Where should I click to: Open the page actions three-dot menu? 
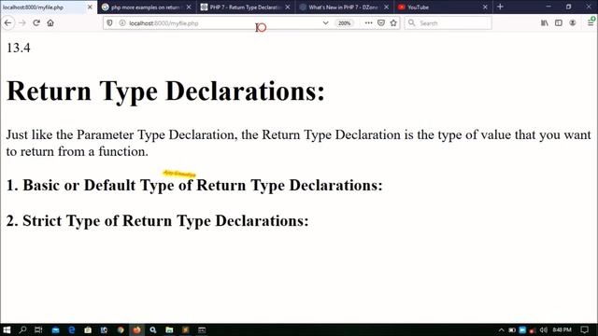point(368,22)
